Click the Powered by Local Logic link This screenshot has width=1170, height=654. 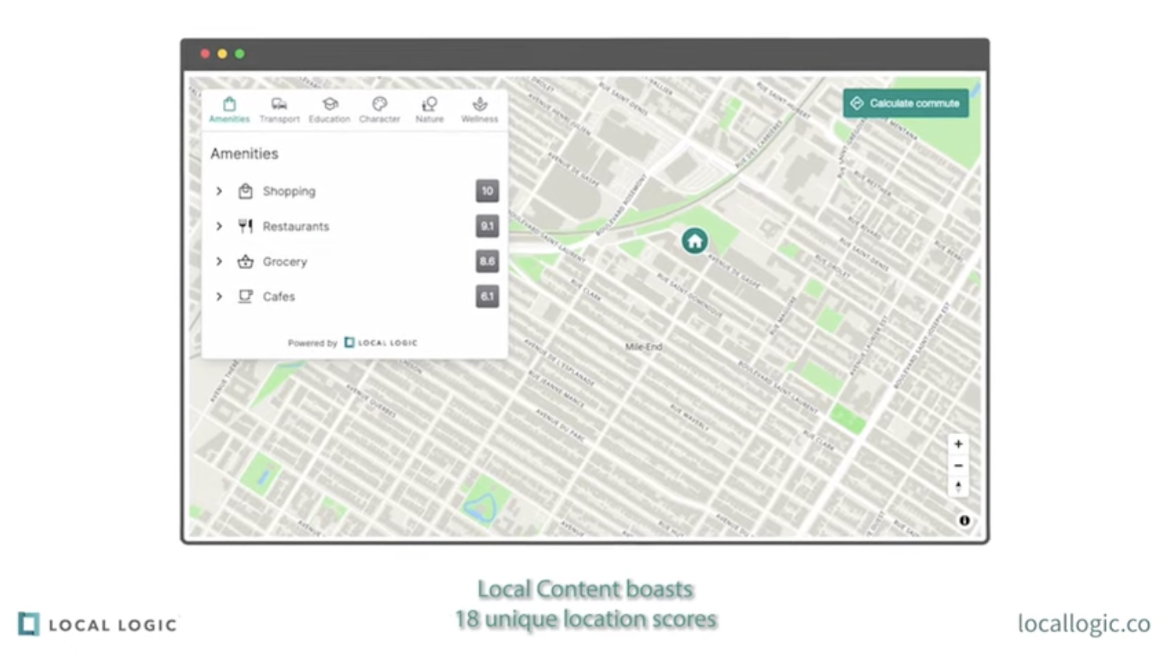(353, 343)
